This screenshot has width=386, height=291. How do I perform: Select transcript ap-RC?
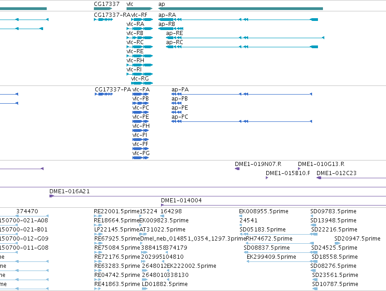[175, 42]
